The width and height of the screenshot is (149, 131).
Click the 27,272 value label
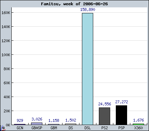point(121,102)
